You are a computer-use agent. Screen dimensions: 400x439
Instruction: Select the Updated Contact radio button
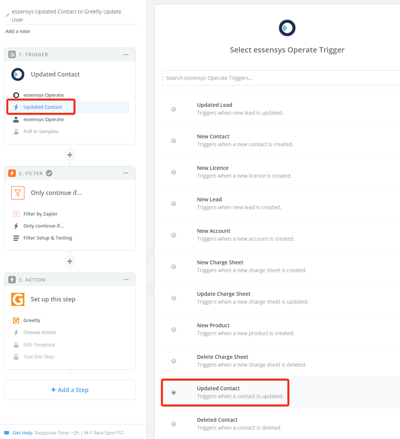(174, 393)
